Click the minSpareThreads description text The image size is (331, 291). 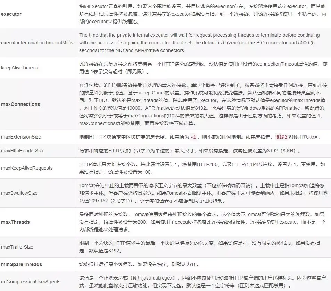pyautogui.click(x=139, y=264)
